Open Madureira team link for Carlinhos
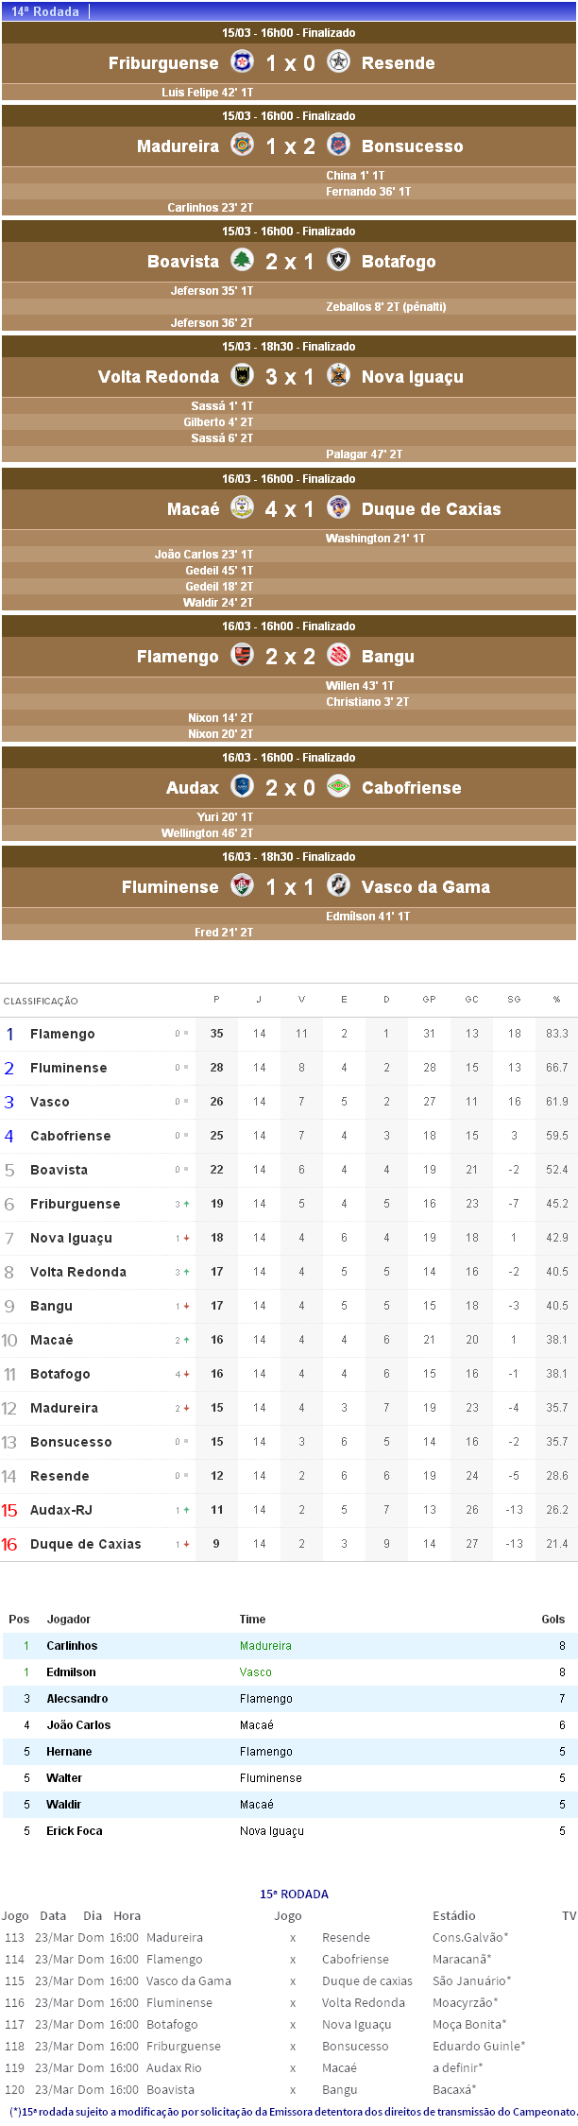This screenshot has height=2126, width=578. [x=265, y=1645]
